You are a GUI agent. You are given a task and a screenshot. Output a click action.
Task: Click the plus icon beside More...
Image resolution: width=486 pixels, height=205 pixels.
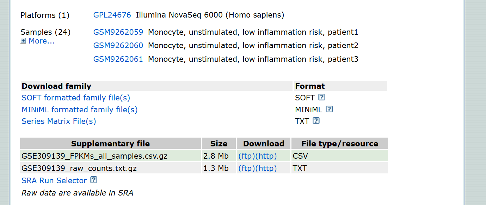23,41
